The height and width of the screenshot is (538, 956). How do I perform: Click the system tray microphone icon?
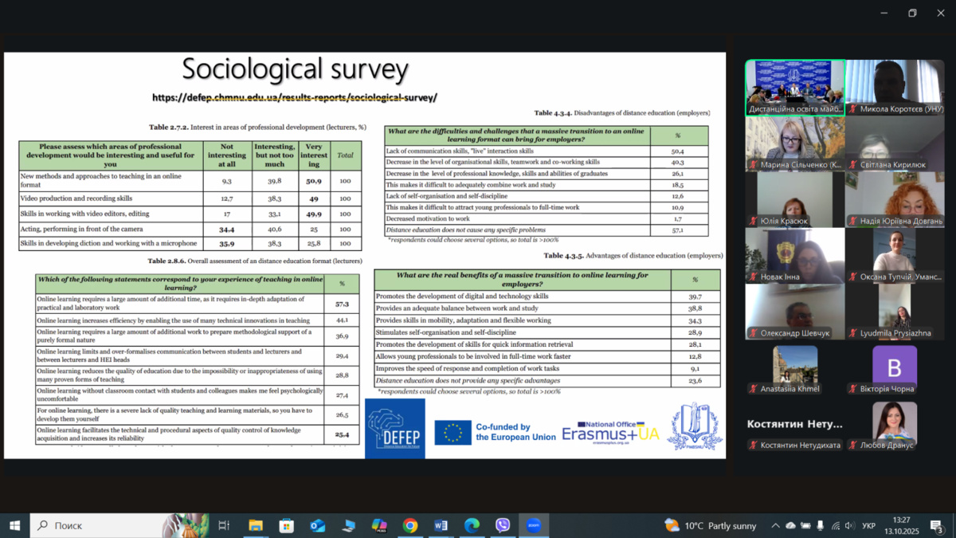(x=820, y=526)
